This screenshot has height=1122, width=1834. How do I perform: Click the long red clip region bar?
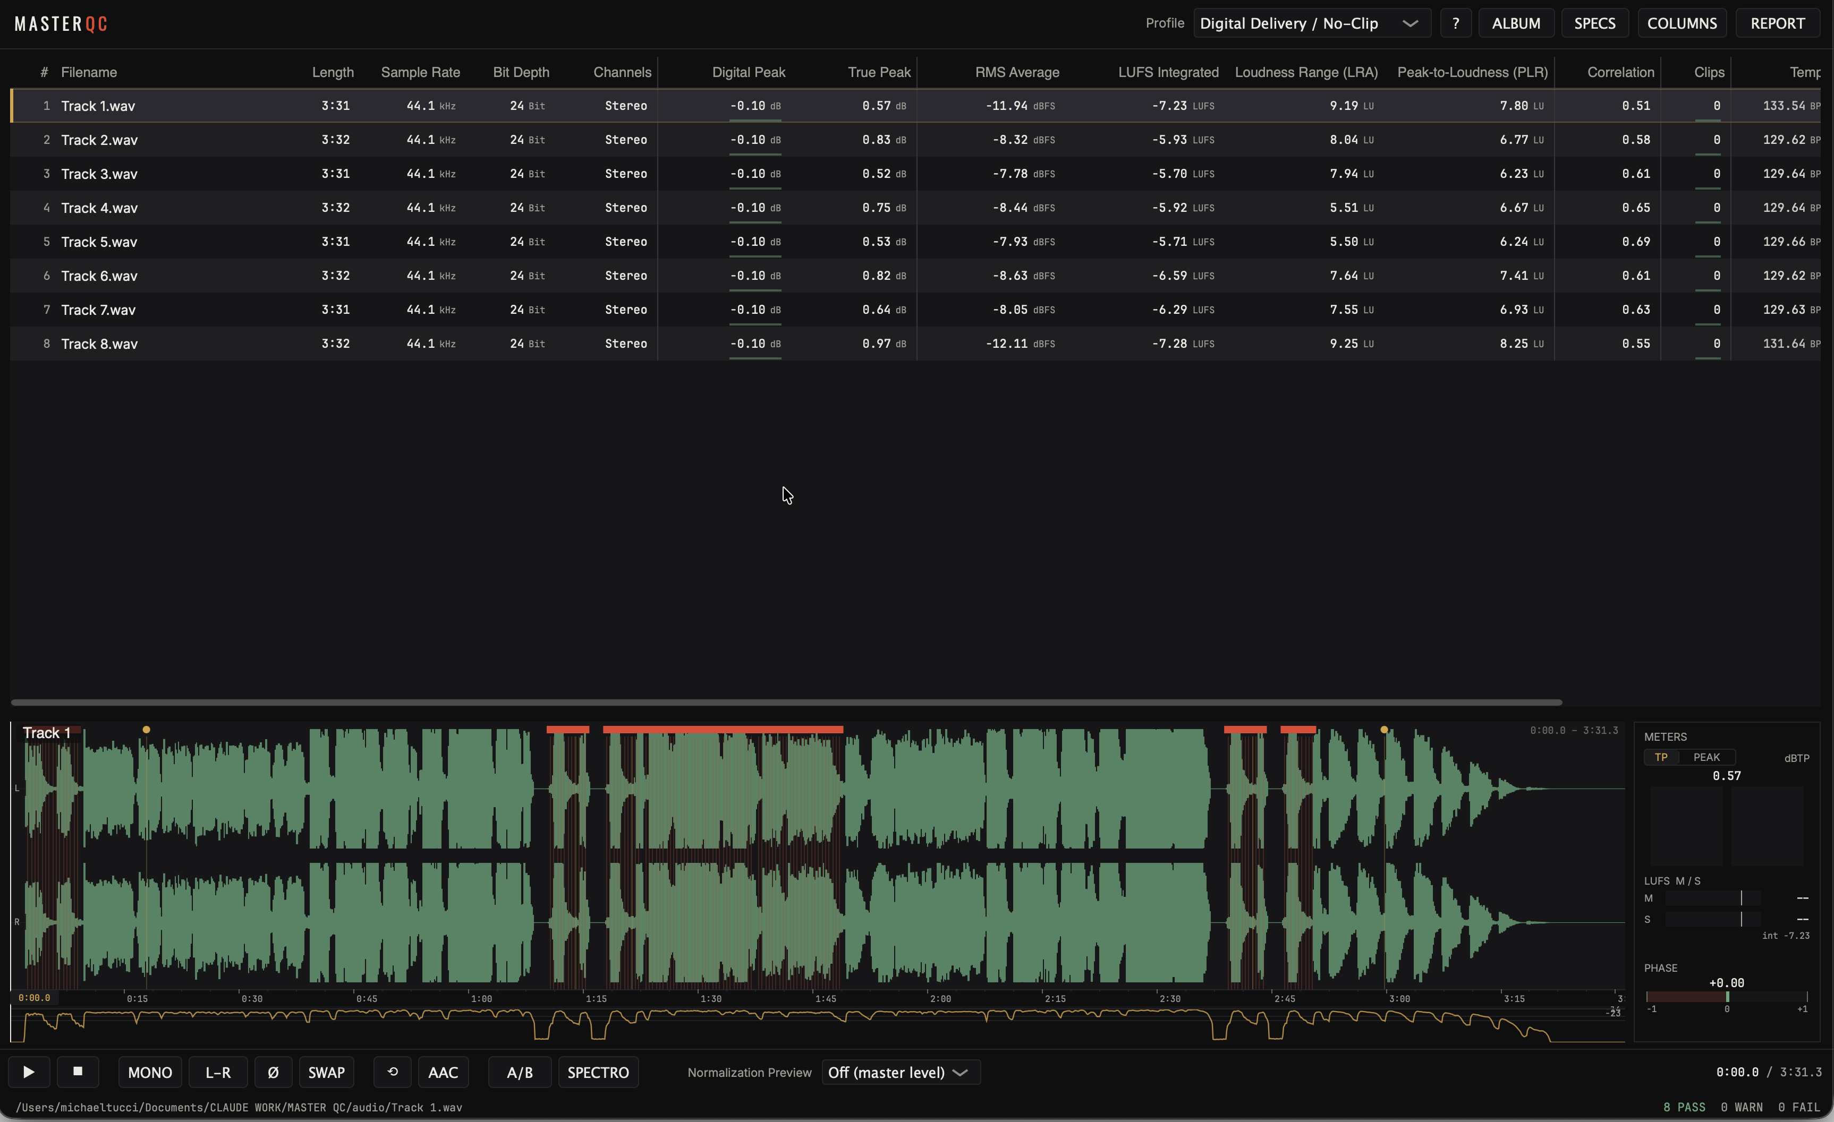[x=723, y=730]
